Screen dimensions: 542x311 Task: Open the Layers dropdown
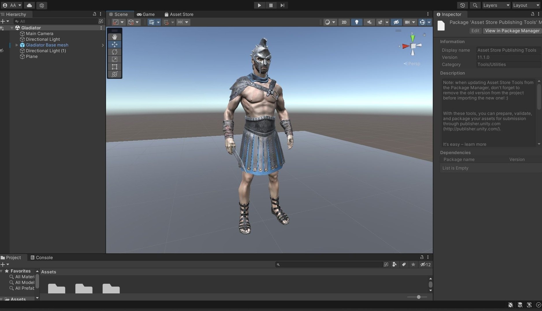tap(496, 5)
